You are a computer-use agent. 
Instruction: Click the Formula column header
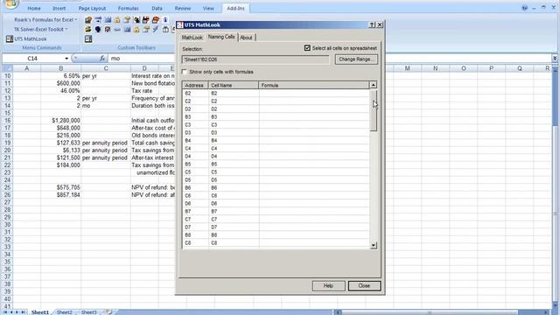click(x=314, y=86)
